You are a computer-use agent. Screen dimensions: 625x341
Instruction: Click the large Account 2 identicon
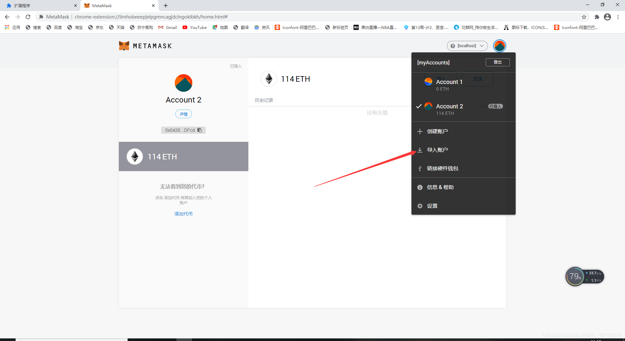click(x=184, y=83)
